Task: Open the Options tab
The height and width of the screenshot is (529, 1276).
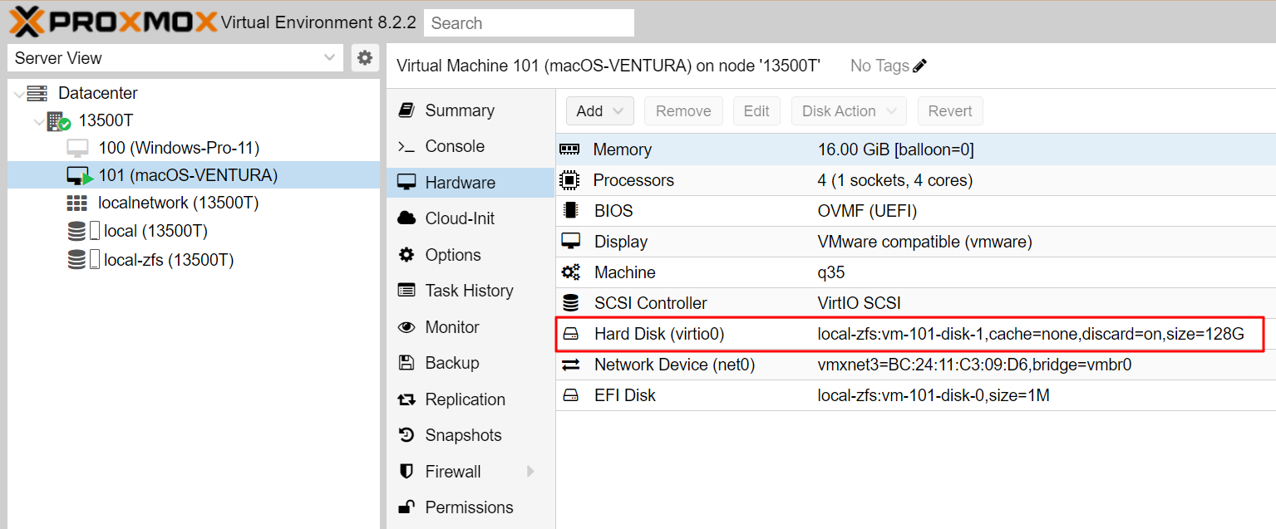Action: click(x=470, y=255)
